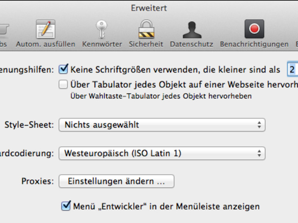Click the Autom. ausfüllen toolbar label

coord(46,44)
